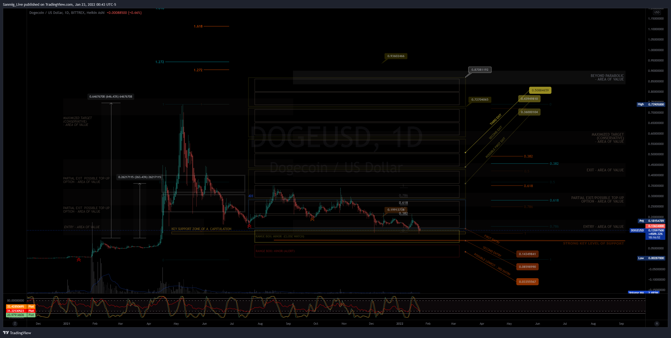This screenshot has height=338, width=671.
Task: Click the red 1.618 Fibonacci level label
Action: [198, 26]
